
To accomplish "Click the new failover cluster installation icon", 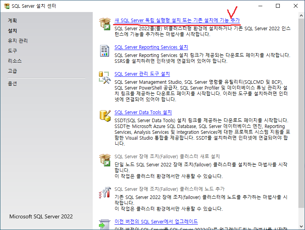I will [x=105, y=160].
